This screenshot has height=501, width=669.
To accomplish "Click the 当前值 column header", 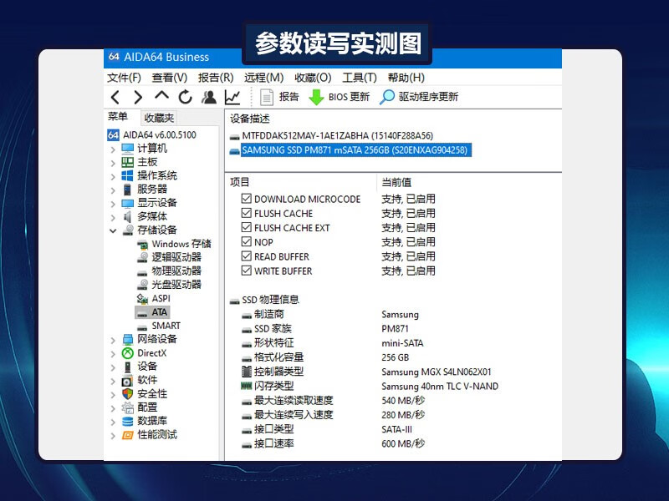I will (x=396, y=182).
